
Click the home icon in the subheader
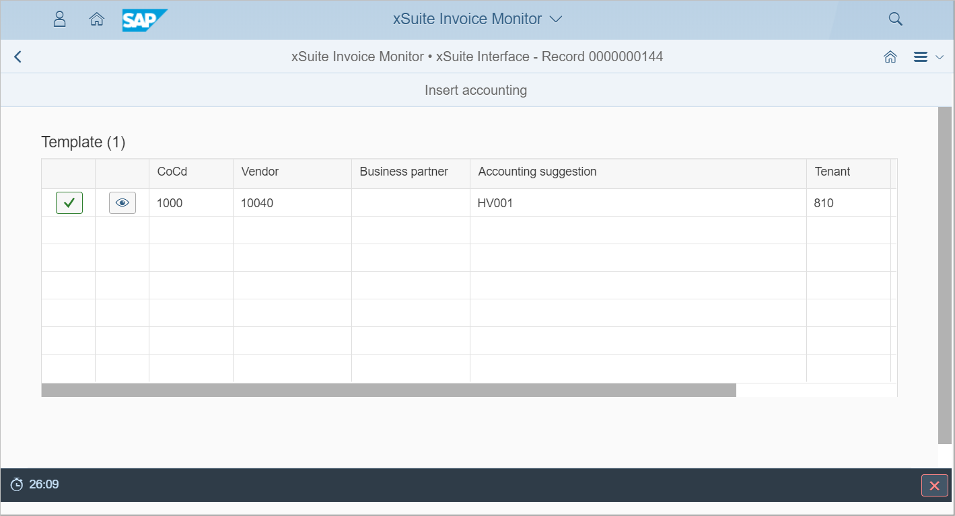click(x=890, y=57)
